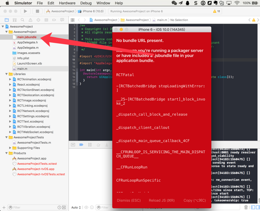Collapse the Libraries group
Image resolution: width=260 pixels, height=211 pixels.
tap(6, 74)
